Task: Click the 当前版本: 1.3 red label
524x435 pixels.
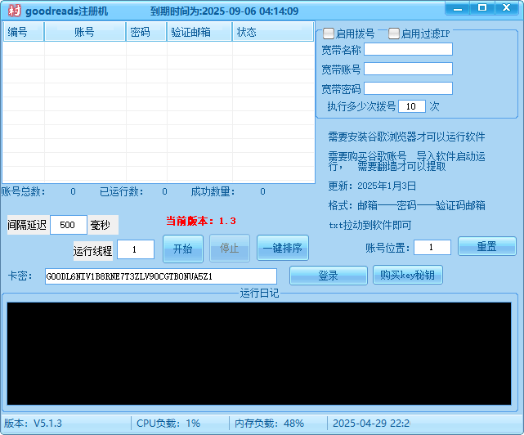Action: tap(201, 221)
